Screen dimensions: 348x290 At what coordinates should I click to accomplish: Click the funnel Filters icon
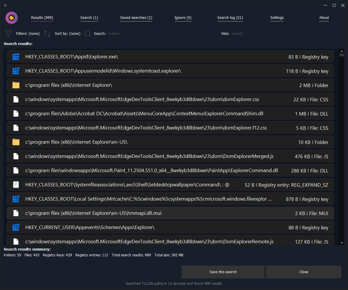[8, 34]
